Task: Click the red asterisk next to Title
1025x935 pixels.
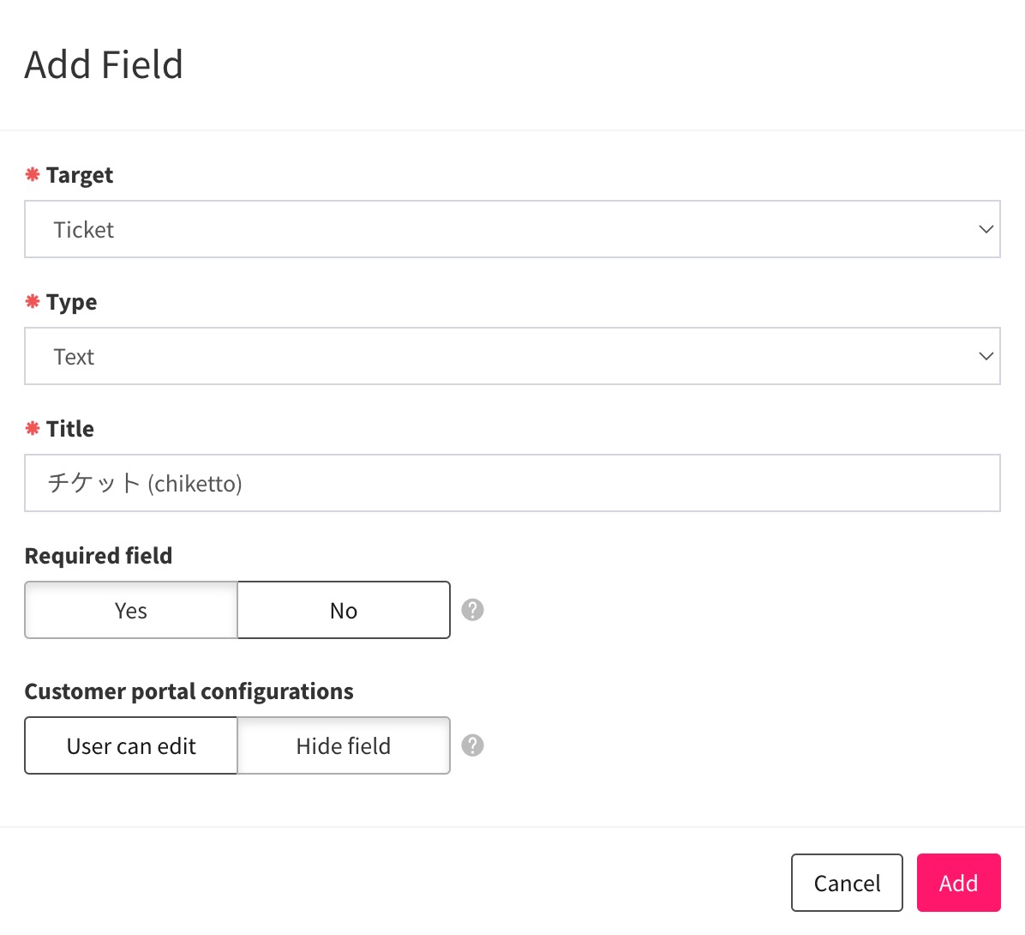Action: click(x=32, y=428)
